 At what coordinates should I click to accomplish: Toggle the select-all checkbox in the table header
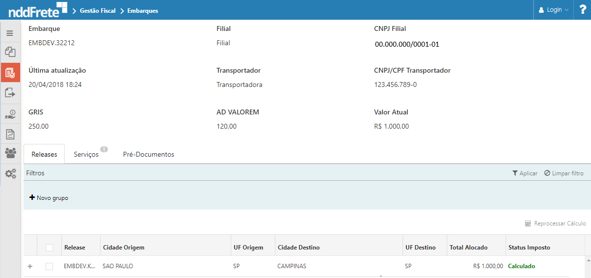tap(49, 248)
